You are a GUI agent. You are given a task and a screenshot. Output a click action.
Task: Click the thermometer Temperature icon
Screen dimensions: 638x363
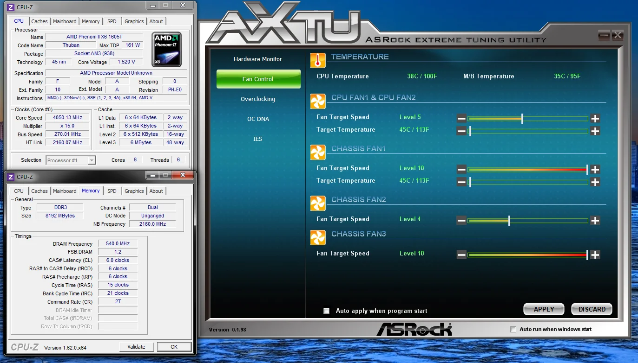coord(318,61)
